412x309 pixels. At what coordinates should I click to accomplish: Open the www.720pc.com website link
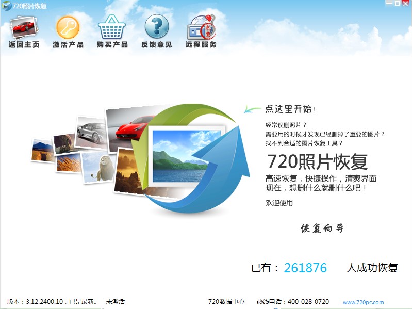(363, 302)
